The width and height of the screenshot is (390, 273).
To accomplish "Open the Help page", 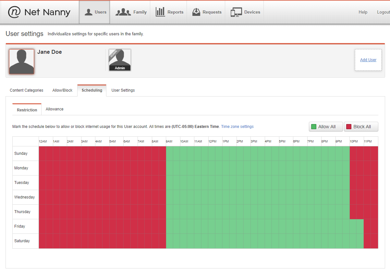I will tap(363, 12).
